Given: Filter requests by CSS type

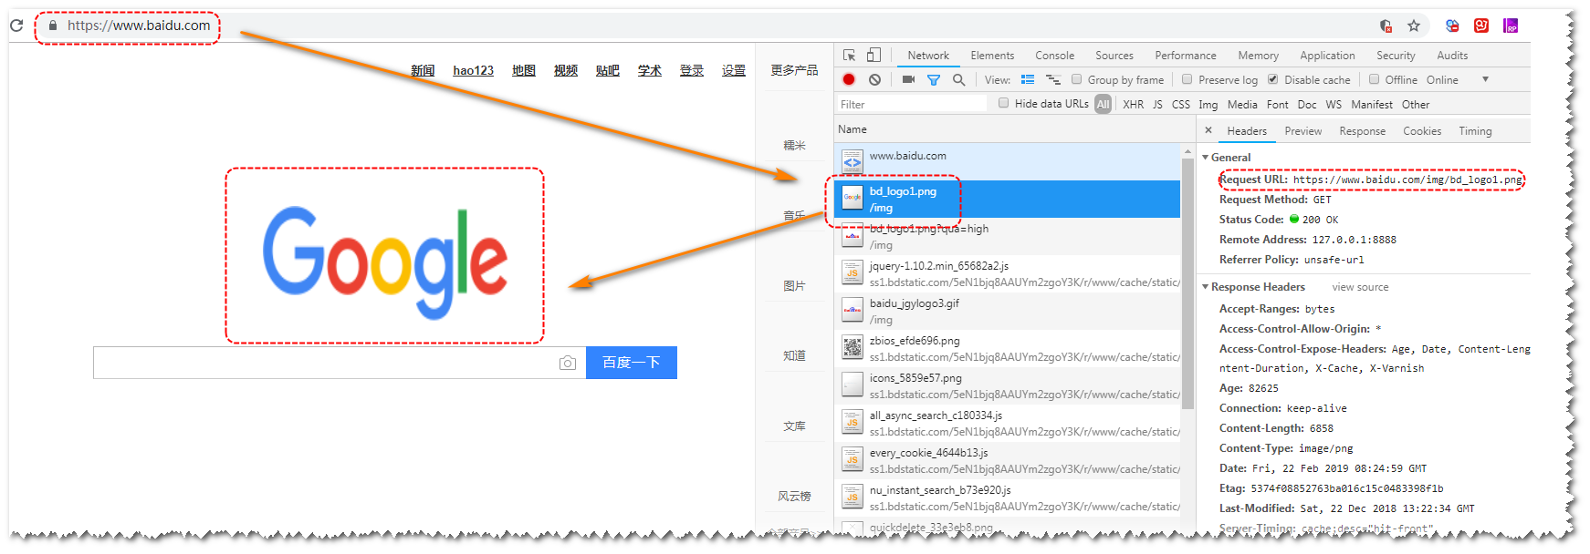Looking at the screenshot, I should (x=1180, y=105).
